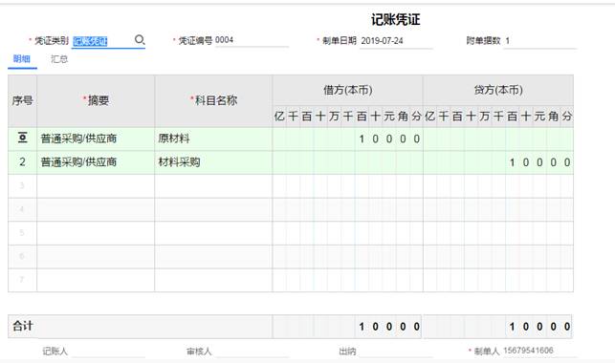Click credit amount 10000 in 材料采购 row
Image resolution: width=615 pixels, height=363 pixels.
click(498, 162)
